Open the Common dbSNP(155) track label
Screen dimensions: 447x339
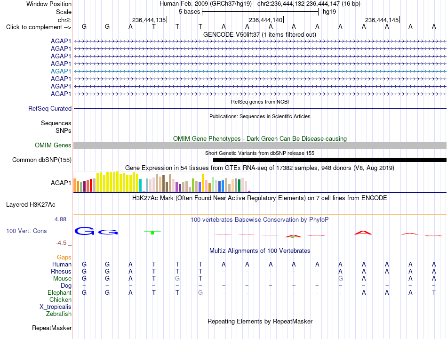[41, 160]
